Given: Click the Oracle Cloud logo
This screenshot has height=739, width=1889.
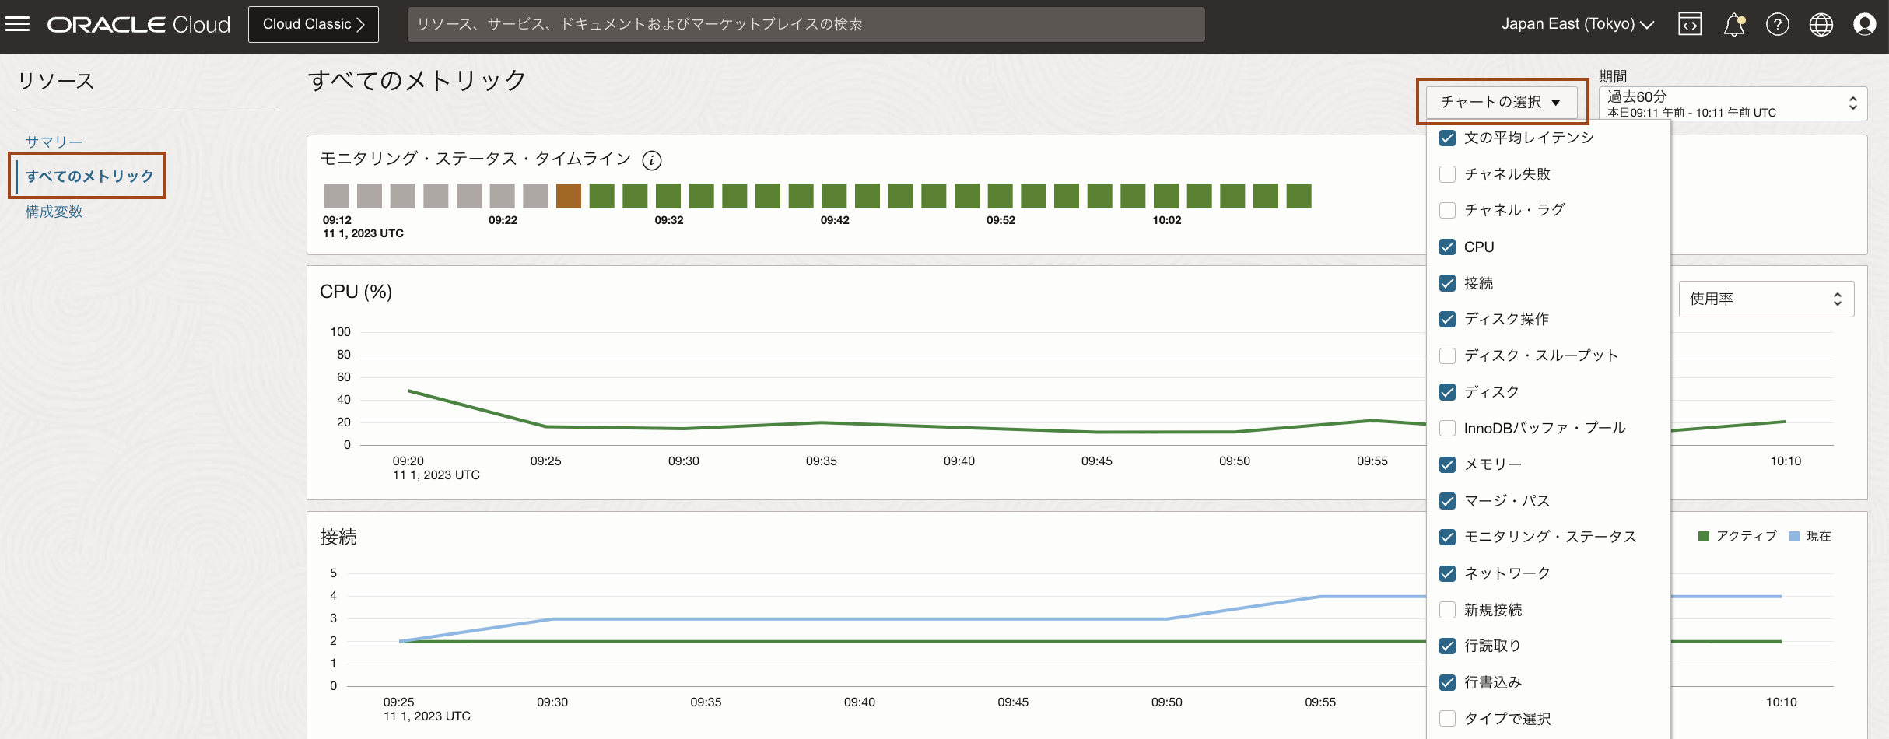Looking at the screenshot, I should click(138, 25).
